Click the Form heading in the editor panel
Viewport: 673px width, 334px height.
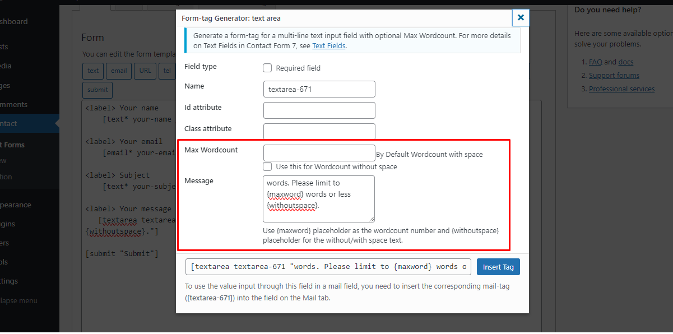tap(92, 38)
